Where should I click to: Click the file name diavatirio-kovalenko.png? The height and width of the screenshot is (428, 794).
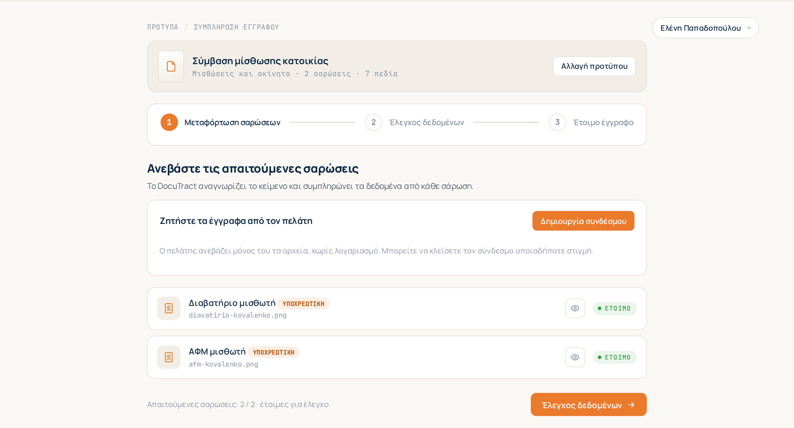pyautogui.click(x=238, y=315)
